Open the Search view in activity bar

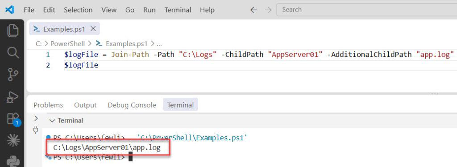[12, 53]
